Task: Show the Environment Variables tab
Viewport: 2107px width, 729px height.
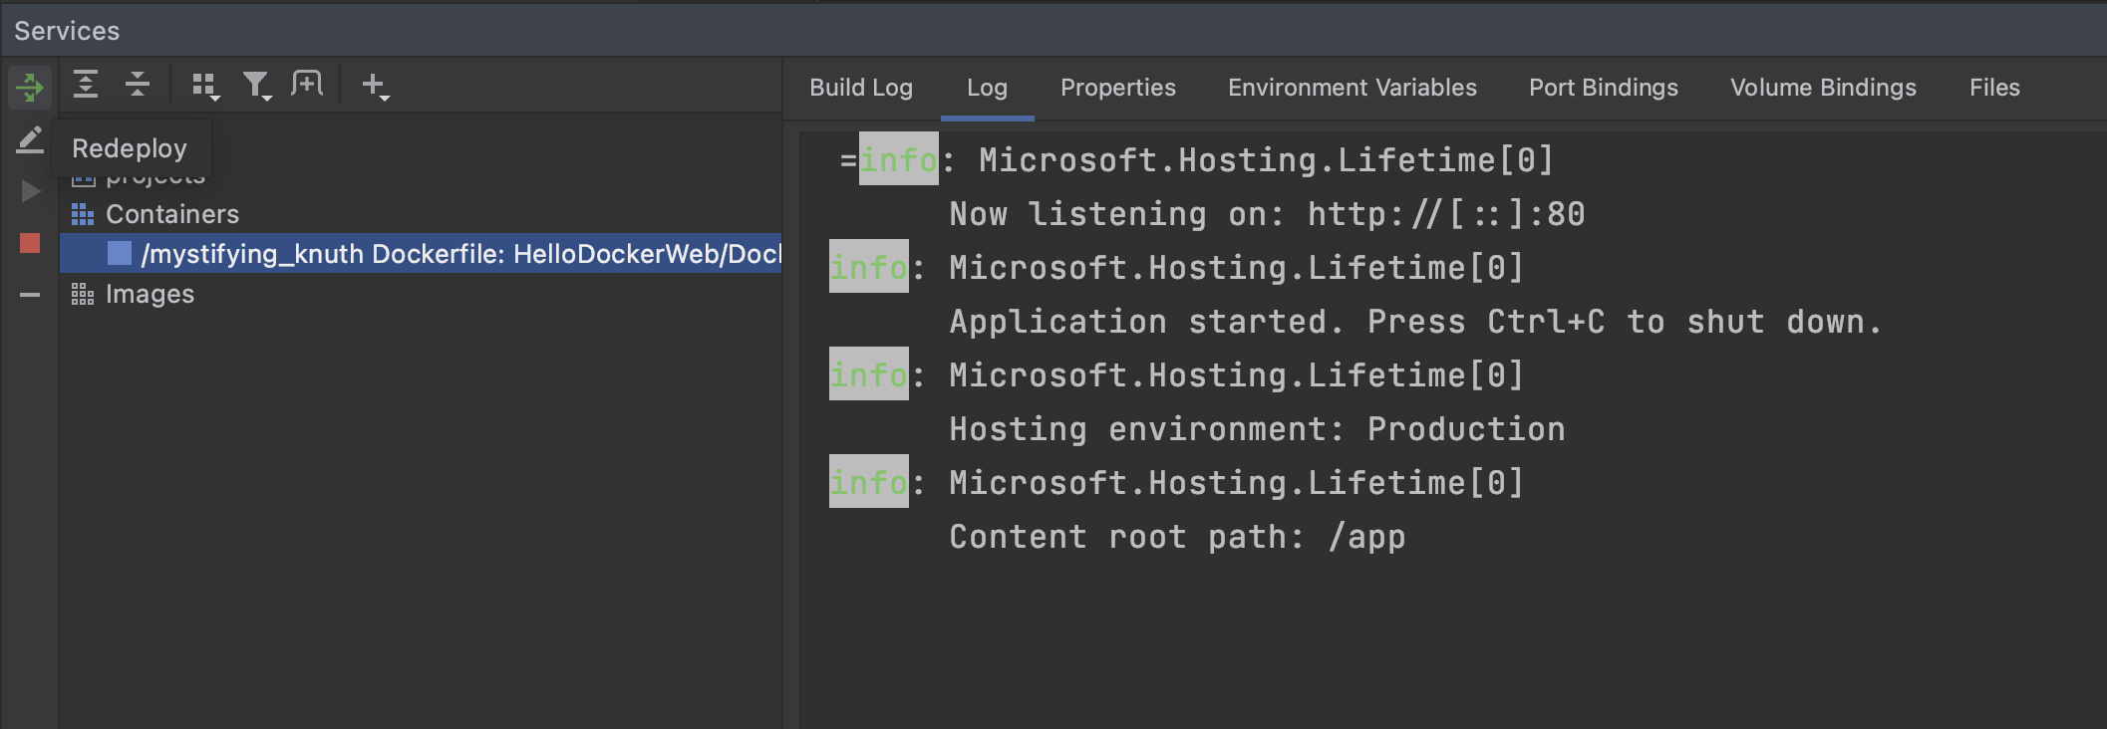Action: pos(1352,88)
